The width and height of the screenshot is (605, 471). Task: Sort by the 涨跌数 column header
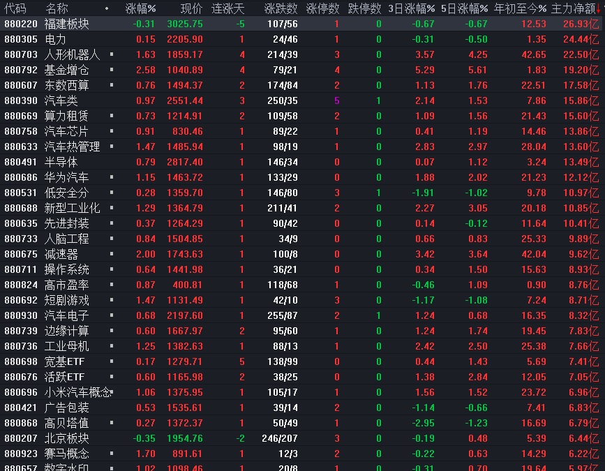(281, 8)
